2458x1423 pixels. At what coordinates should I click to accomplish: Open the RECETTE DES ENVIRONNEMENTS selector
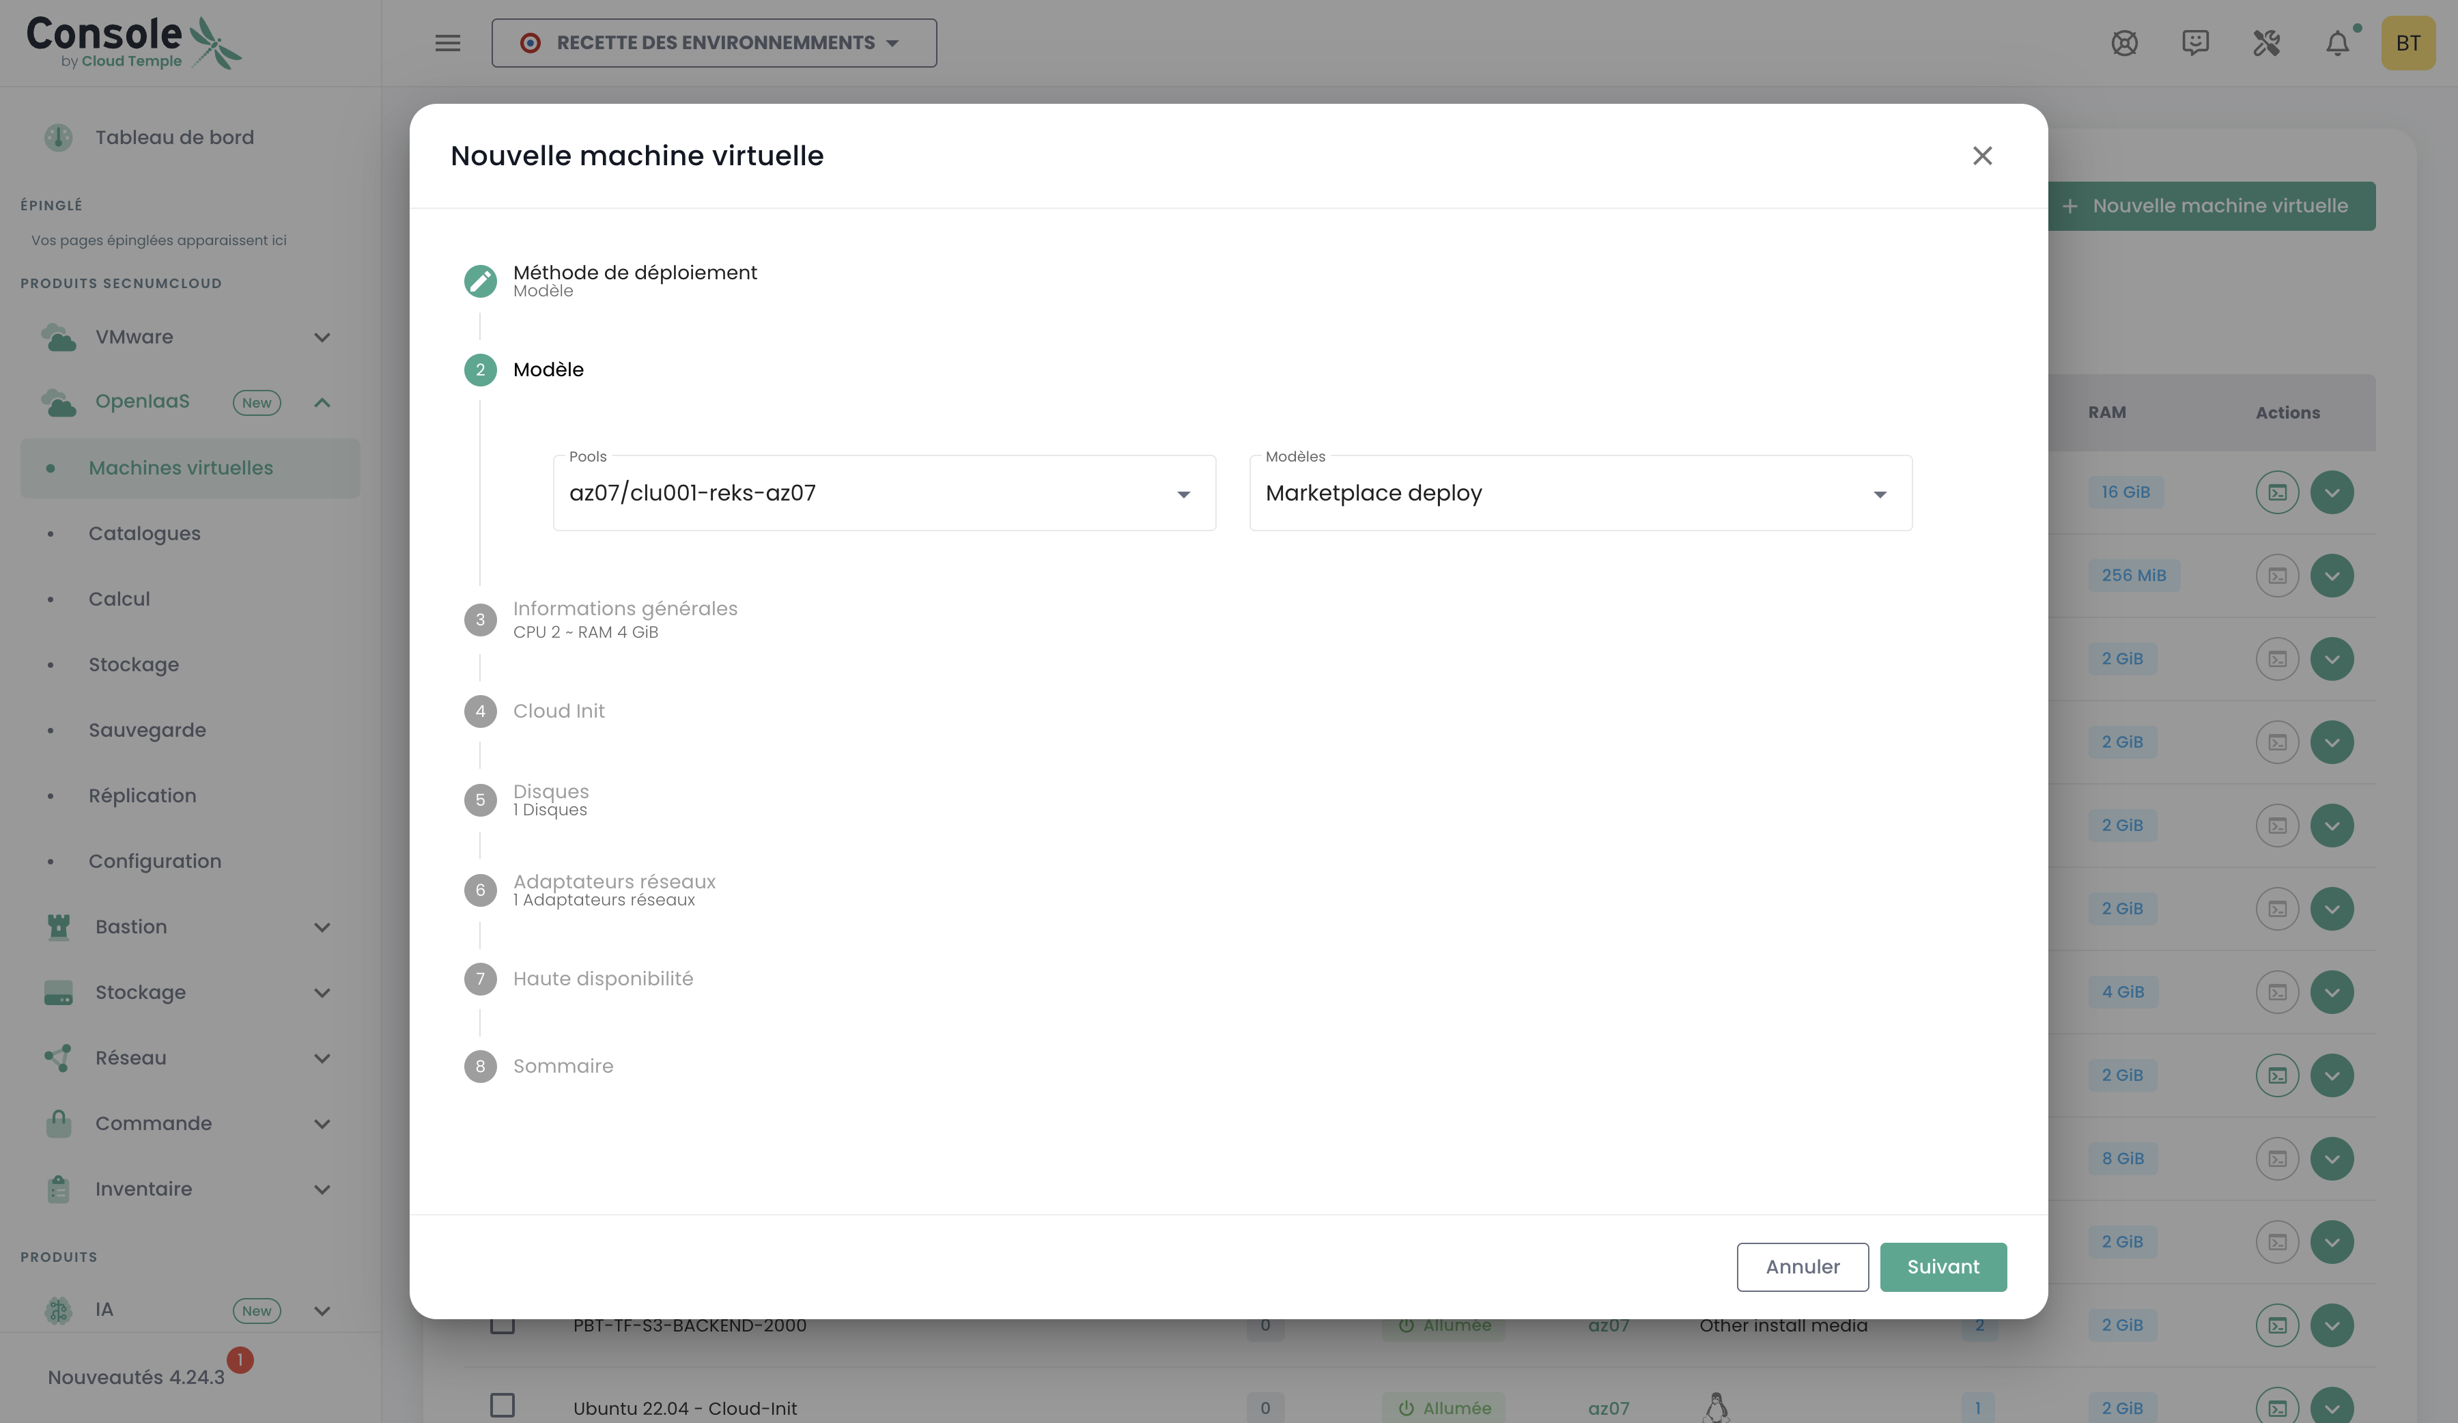click(x=714, y=43)
